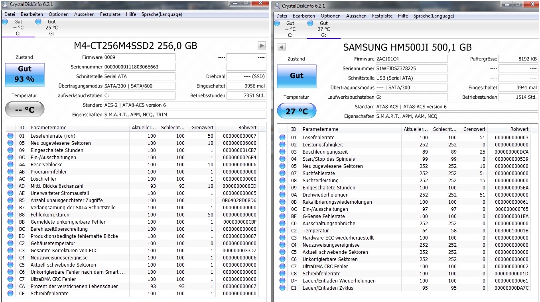Click Parametername column header in left window
Image resolution: width=540 pixels, height=302 pixels.
pos(79,128)
